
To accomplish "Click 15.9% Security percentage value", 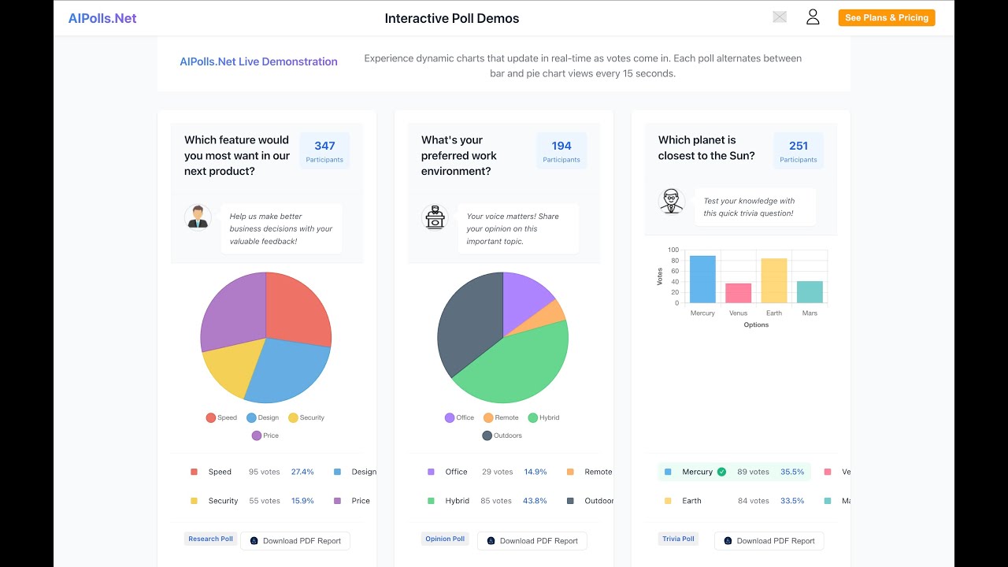I will 302,501.
